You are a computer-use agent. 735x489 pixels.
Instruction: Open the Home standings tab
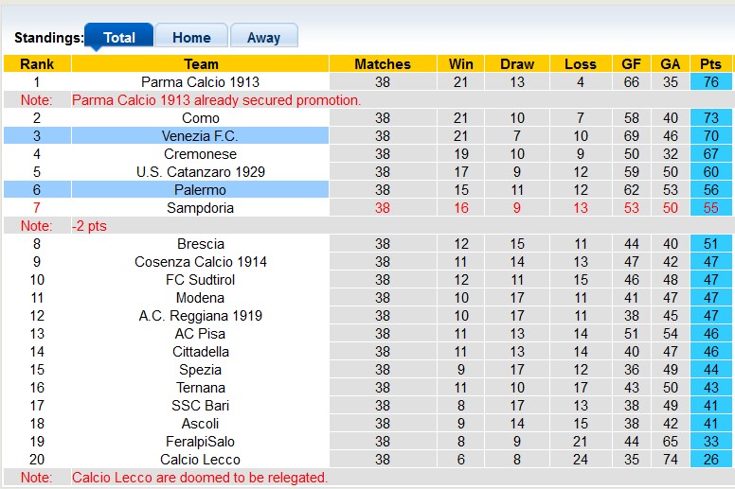[191, 38]
